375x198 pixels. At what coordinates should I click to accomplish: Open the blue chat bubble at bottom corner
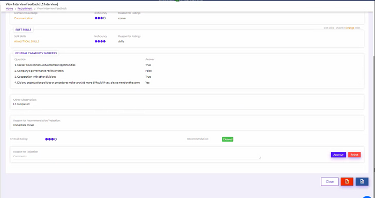click(x=367, y=196)
